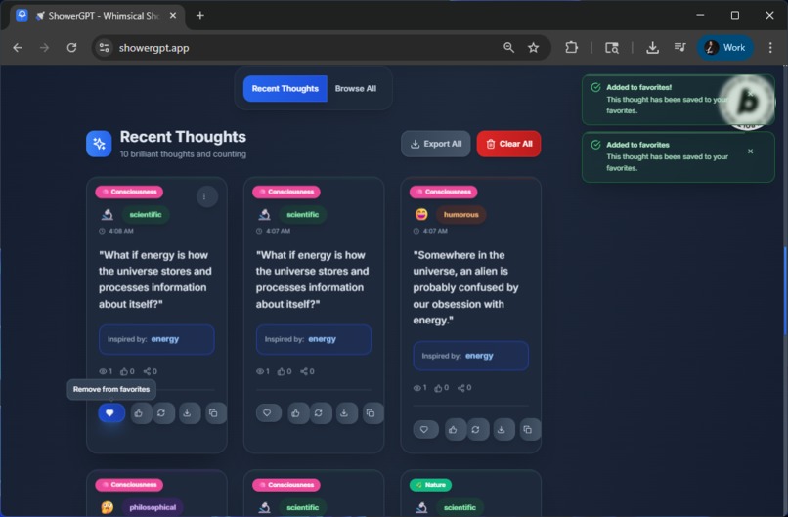Reload the showergpt.app page
Image resolution: width=788 pixels, height=517 pixels.
(72, 48)
